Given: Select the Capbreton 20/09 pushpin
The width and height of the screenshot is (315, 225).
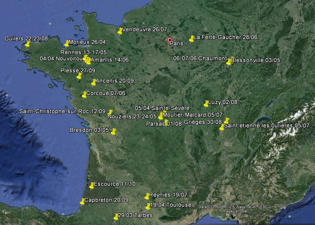Looking at the screenshot, I should pyautogui.click(x=82, y=201).
